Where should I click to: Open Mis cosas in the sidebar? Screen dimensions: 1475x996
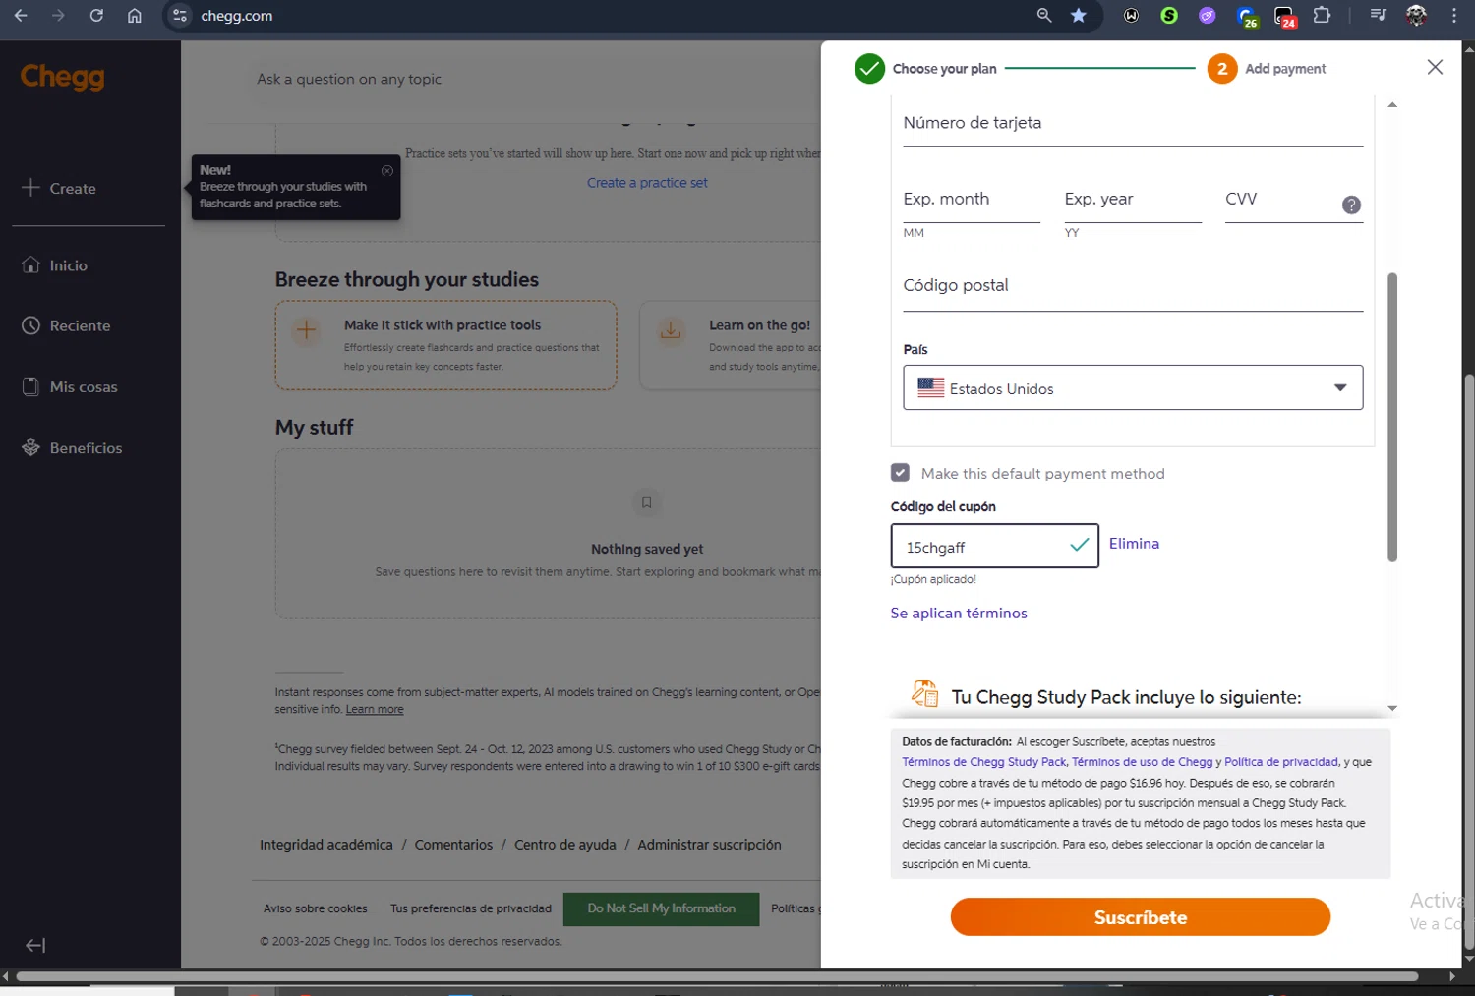pyautogui.click(x=70, y=386)
